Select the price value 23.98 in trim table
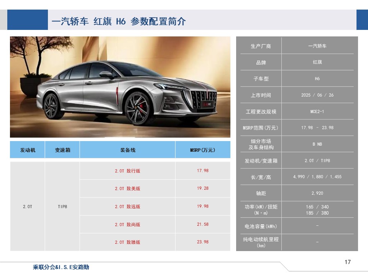This screenshot has height=276, width=368. (203, 242)
